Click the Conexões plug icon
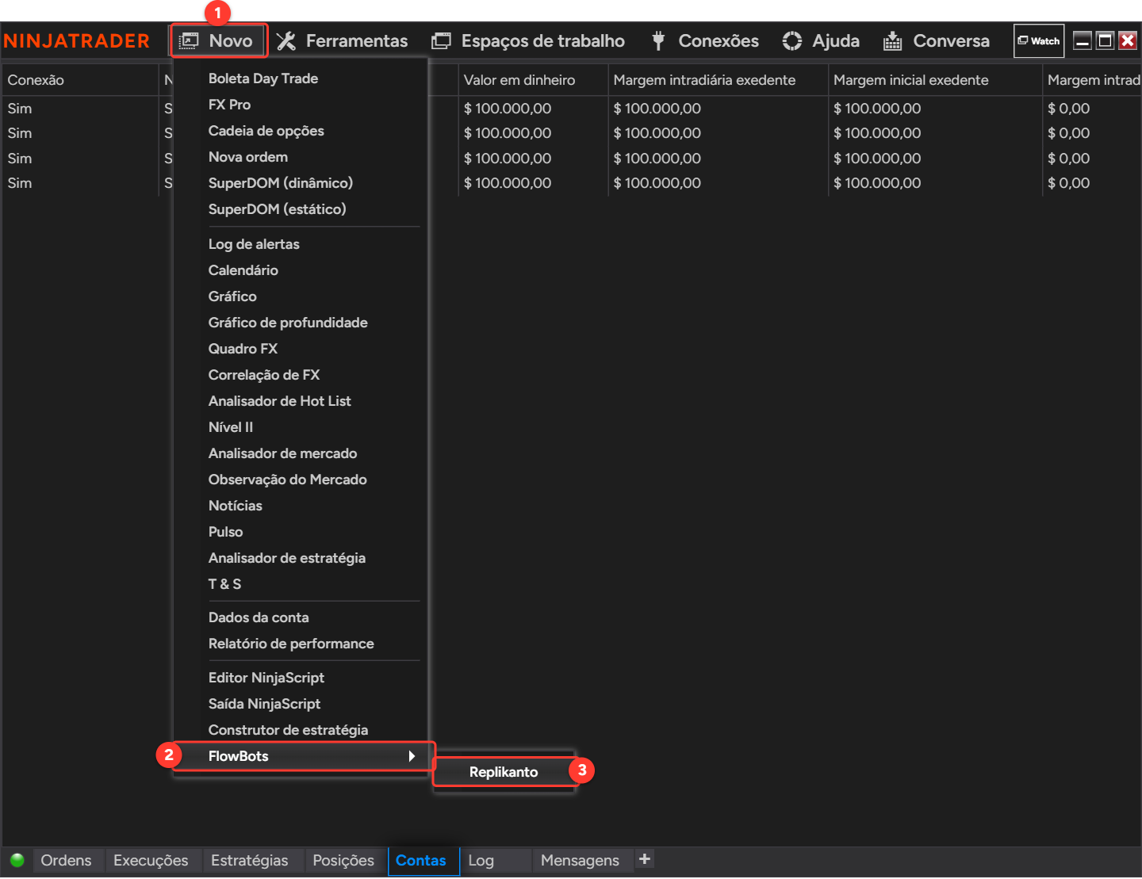 coord(658,41)
